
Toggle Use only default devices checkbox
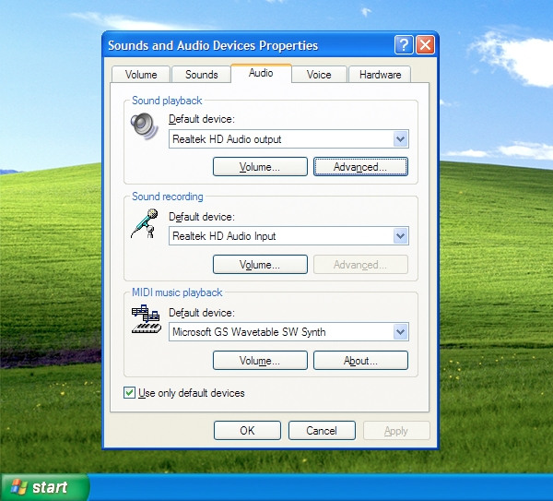[130, 393]
